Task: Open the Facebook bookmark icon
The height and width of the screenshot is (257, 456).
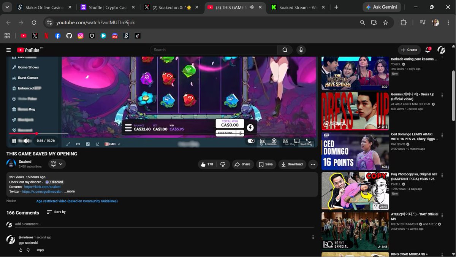Action: (58, 36)
